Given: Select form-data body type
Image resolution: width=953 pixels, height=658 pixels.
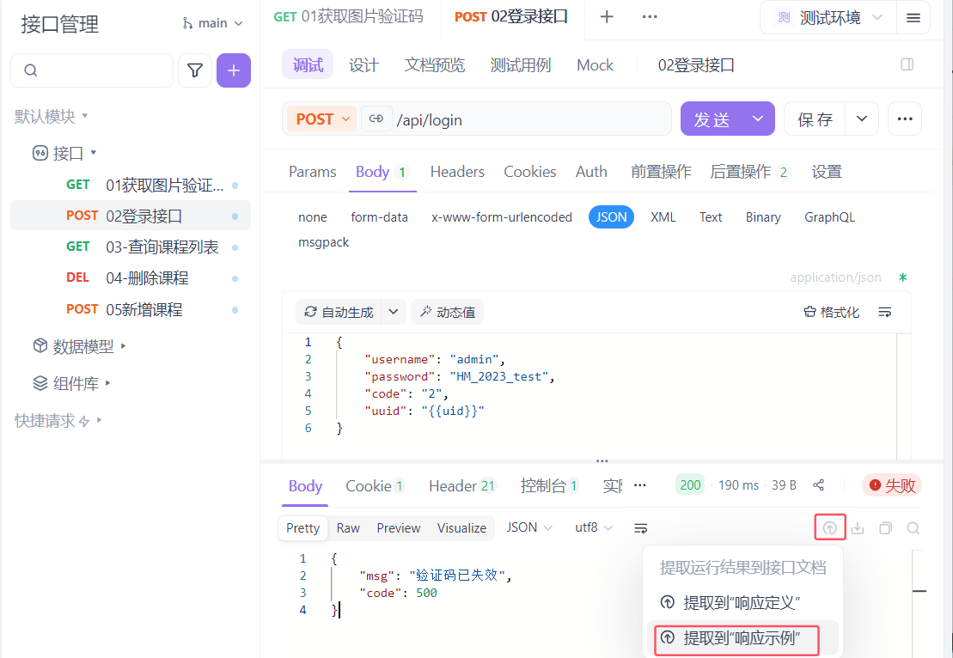Looking at the screenshot, I should pos(379,217).
